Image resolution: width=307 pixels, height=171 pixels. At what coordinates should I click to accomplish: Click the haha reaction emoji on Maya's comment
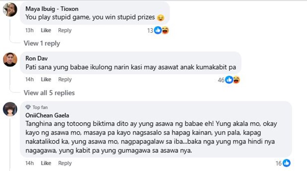tap(165, 30)
